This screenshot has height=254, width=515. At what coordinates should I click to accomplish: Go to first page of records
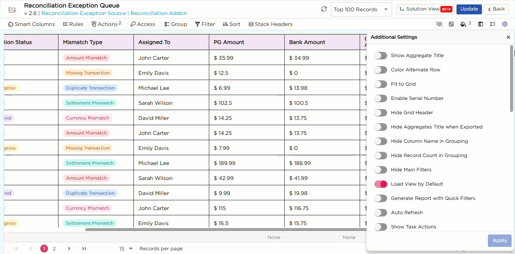(x=16, y=248)
